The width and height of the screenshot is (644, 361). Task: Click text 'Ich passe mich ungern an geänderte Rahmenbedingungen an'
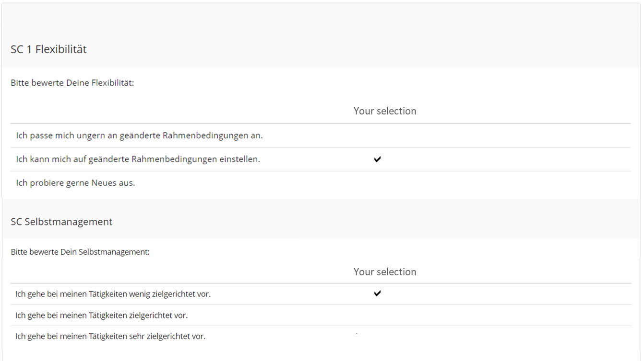(x=139, y=135)
